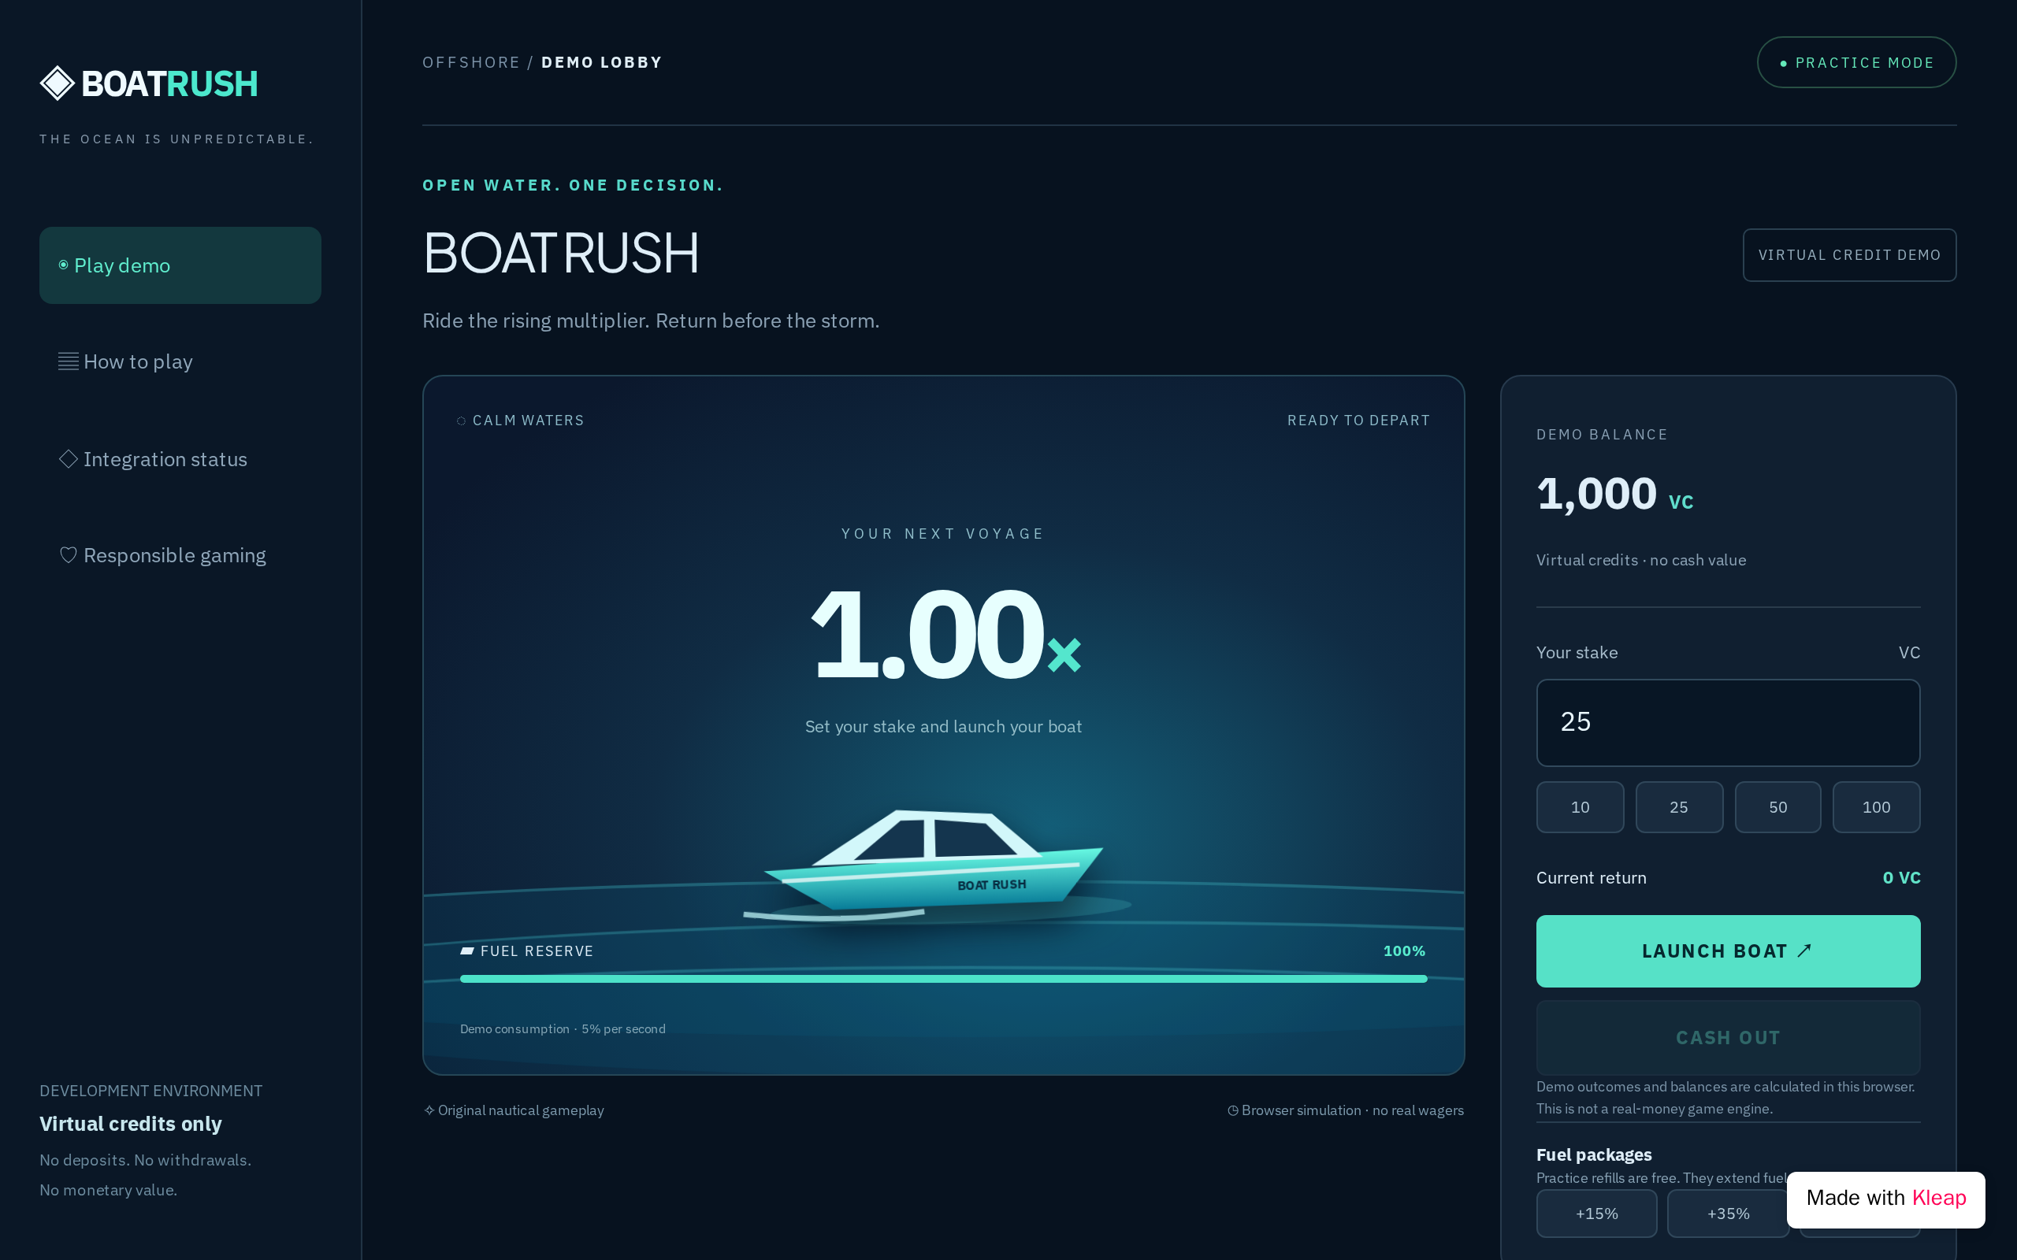This screenshot has height=1260, width=2017.
Task: Click the Play demo radio dot icon
Action: (x=63, y=265)
